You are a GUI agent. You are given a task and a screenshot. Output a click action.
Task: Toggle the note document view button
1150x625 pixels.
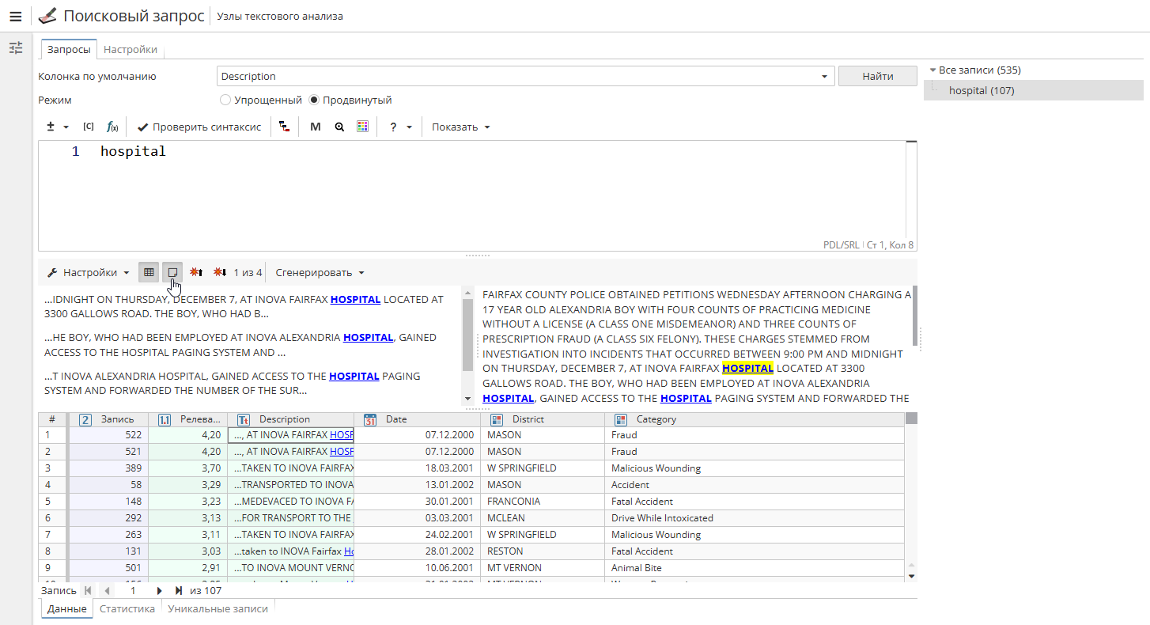point(172,272)
